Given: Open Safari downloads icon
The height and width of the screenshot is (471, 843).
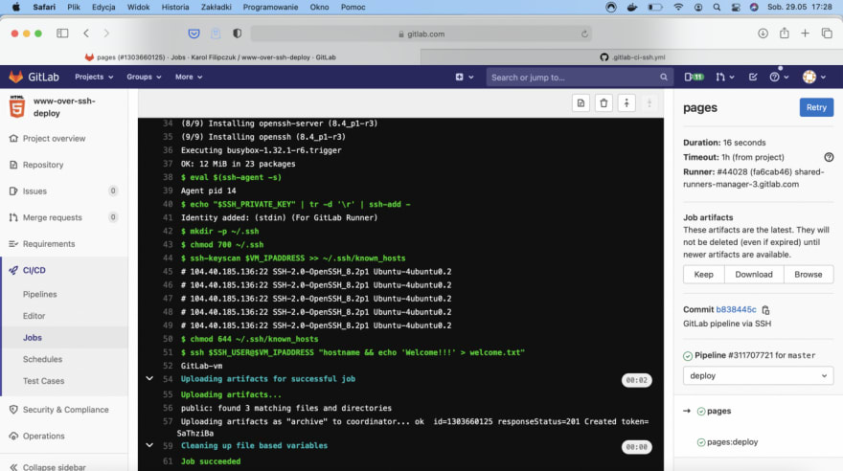Looking at the screenshot, I should click(763, 34).
